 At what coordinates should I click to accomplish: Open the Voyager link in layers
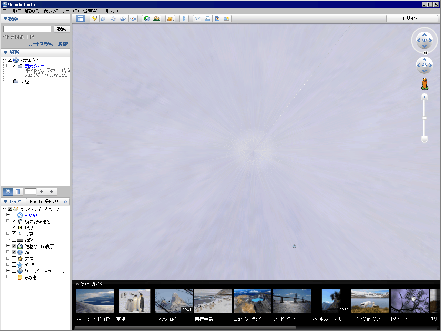pyautogui.click(x=32, y=215)
